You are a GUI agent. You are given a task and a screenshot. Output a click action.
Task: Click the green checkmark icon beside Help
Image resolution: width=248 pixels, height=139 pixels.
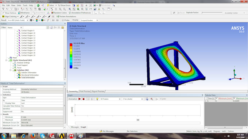point(38,5)
